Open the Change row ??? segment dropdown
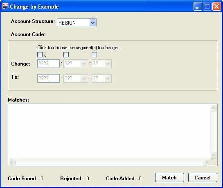 tap(76, 64)
